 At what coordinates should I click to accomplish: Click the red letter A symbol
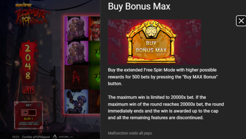point(76,77)
